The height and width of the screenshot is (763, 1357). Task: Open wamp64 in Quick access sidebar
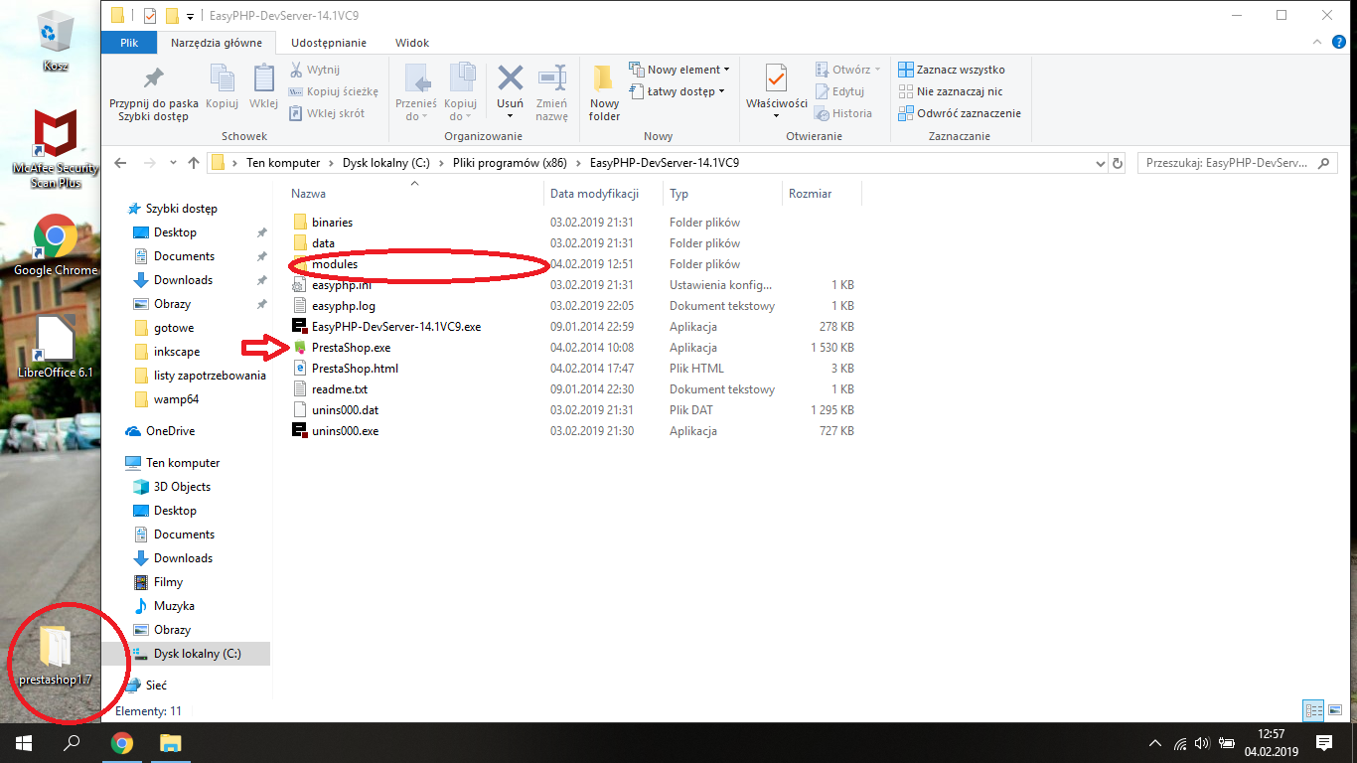coord(166,399)
